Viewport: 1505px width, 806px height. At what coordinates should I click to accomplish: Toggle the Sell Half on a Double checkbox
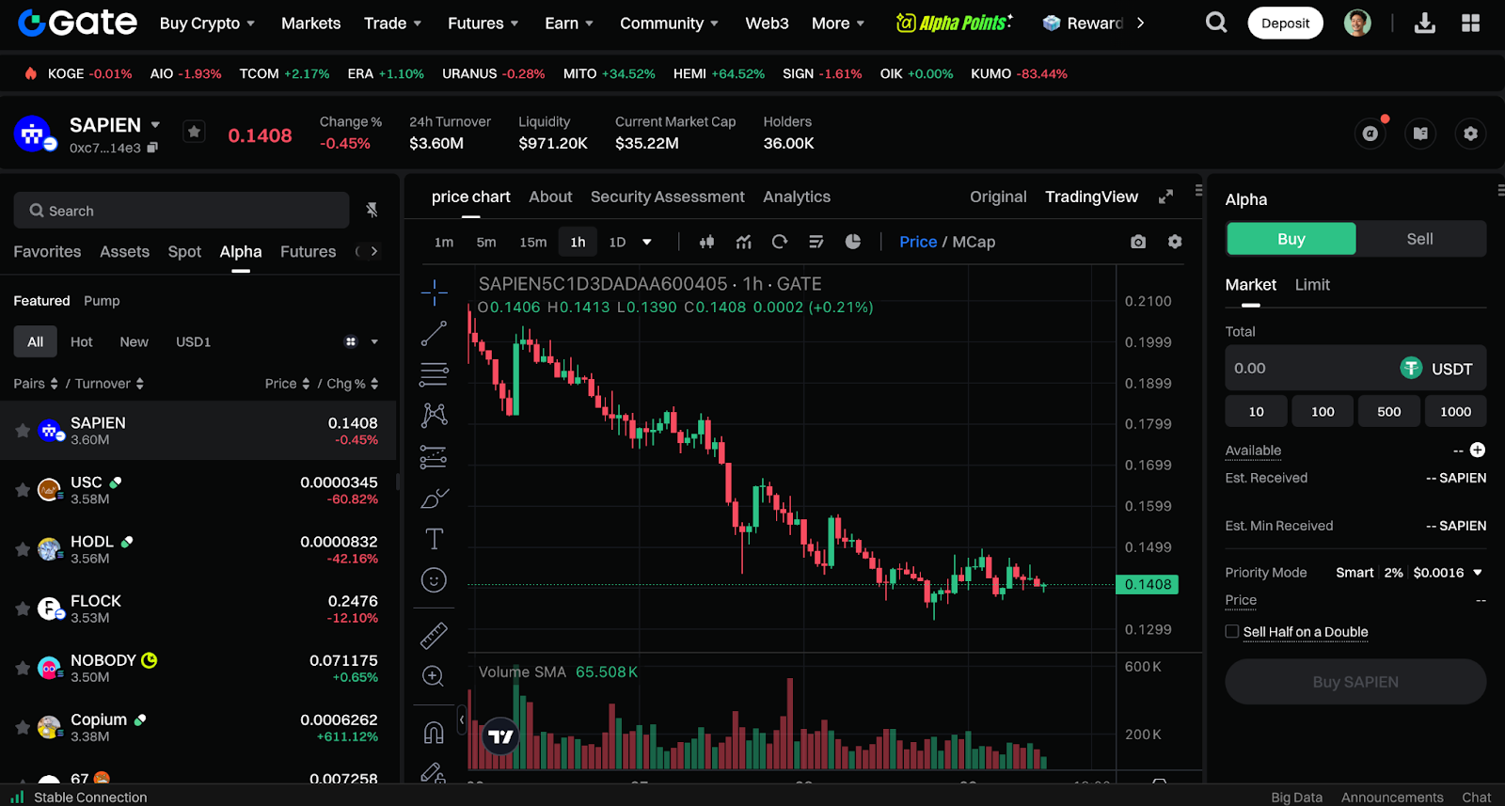point(1231,631)
